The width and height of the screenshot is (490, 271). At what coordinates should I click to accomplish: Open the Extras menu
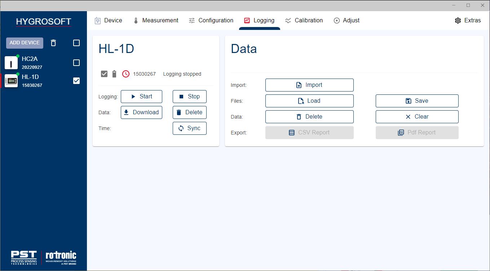(468, 21)
